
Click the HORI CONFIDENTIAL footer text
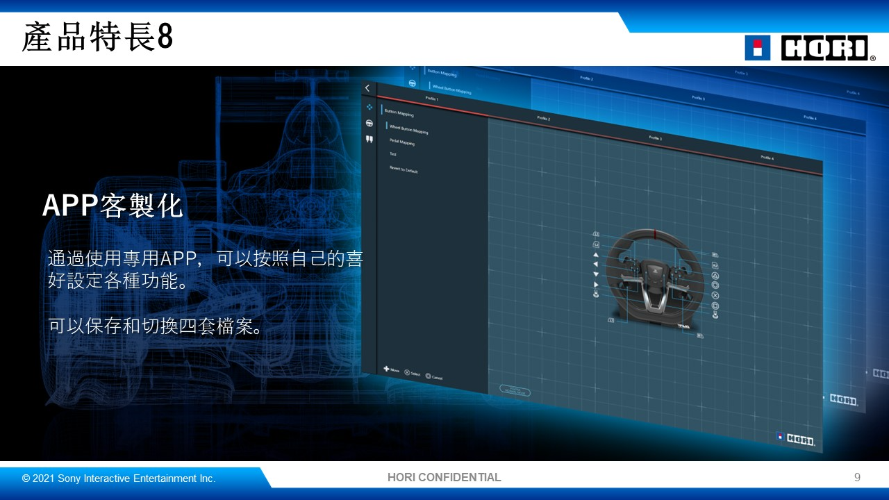point(444,477)
